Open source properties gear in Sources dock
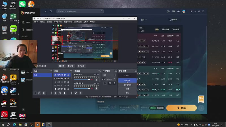226x127 pixels. click(64, 93)
